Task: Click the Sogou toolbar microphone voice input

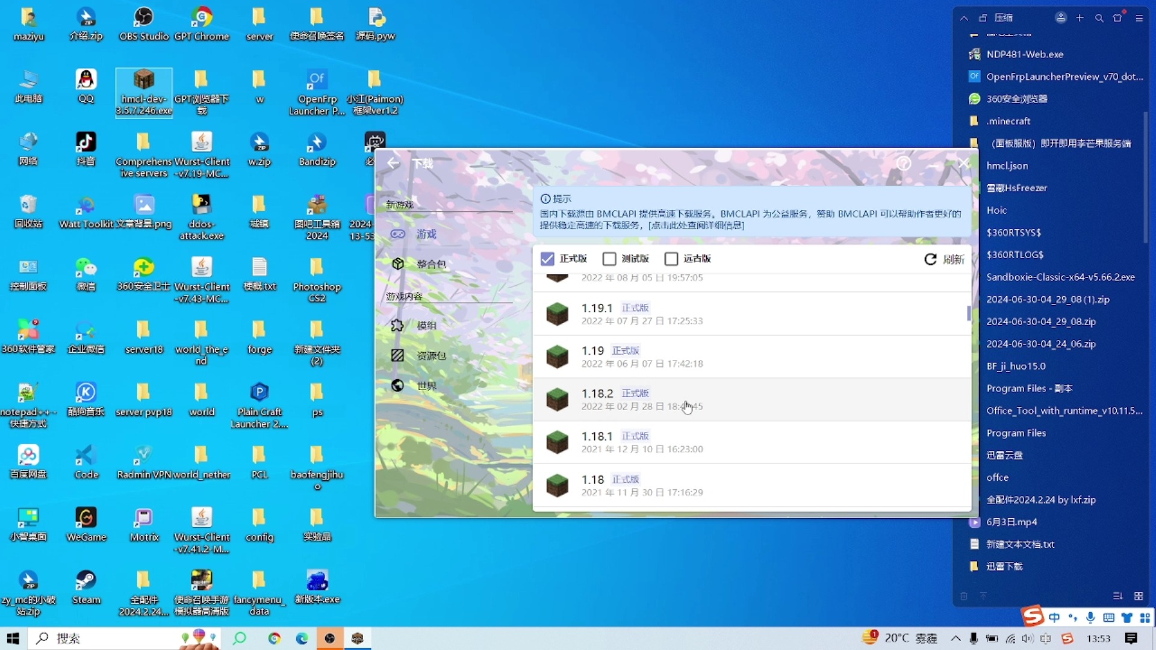Action: [1090, 617]
